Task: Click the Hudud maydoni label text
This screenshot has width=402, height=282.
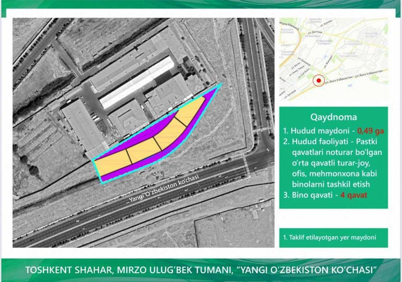Action: tap(319, 131)
